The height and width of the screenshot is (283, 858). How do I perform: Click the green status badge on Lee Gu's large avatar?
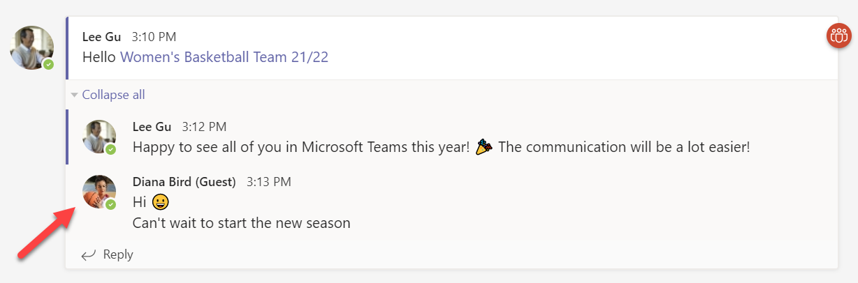click(48, 64)
